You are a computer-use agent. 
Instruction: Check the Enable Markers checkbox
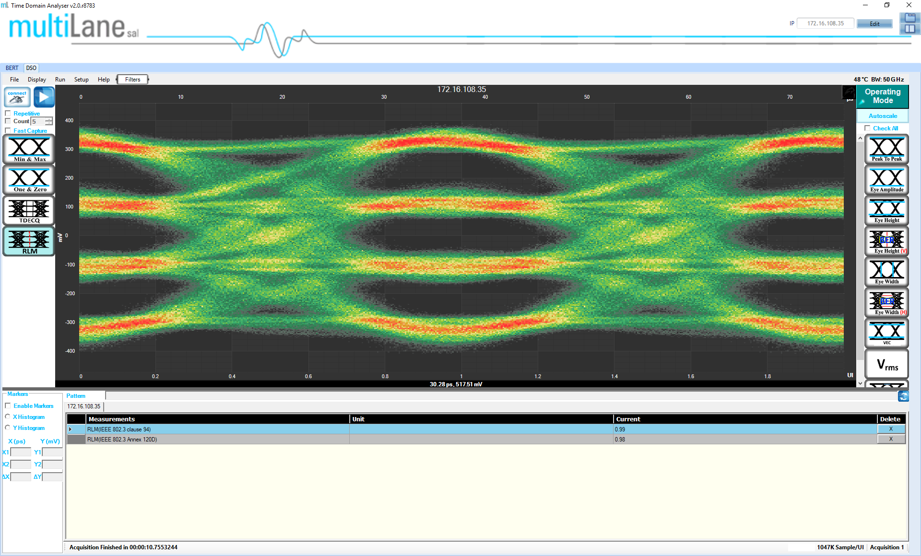click(8, 405)
